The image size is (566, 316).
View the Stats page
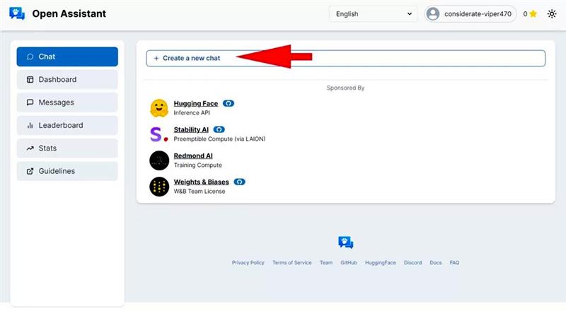pyautogui.click(x=67, y=148)
